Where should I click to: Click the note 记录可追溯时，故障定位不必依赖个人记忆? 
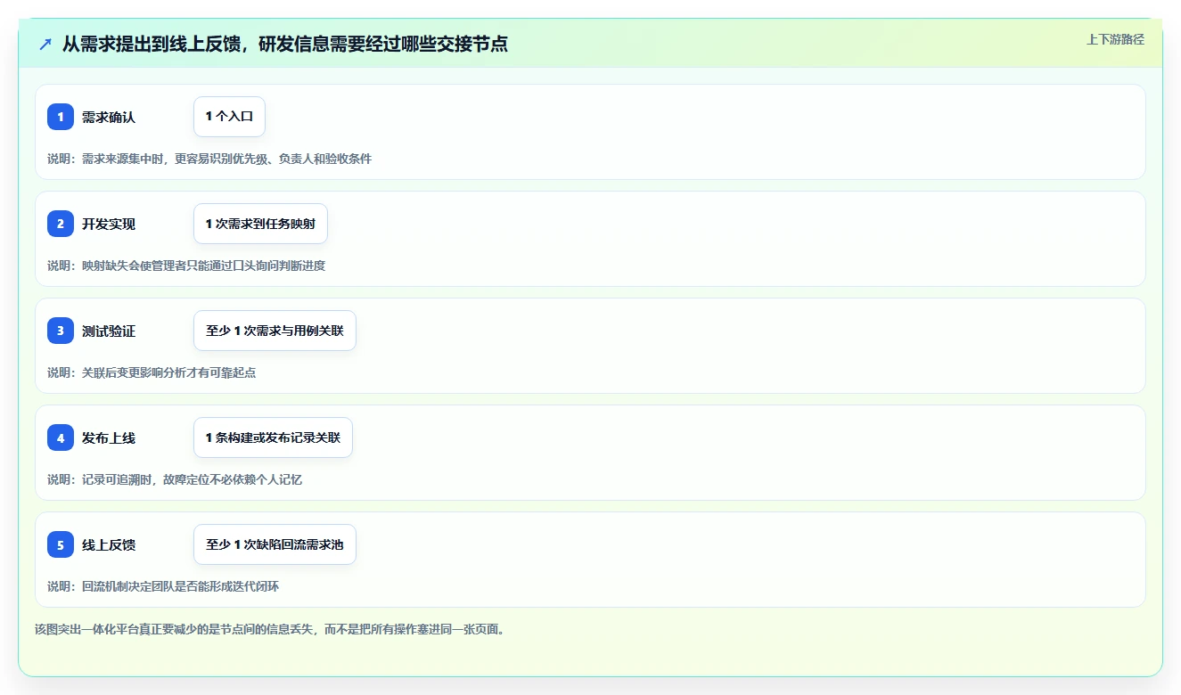click(175, 479)
